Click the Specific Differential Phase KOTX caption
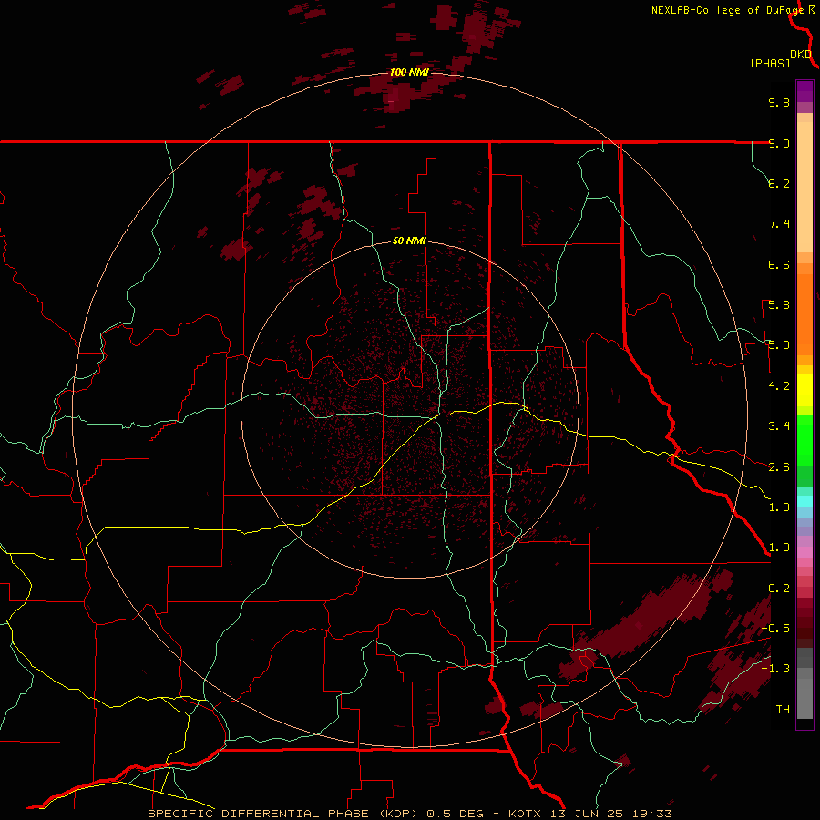This screenshot has height=820, width=820. (409, 814)
